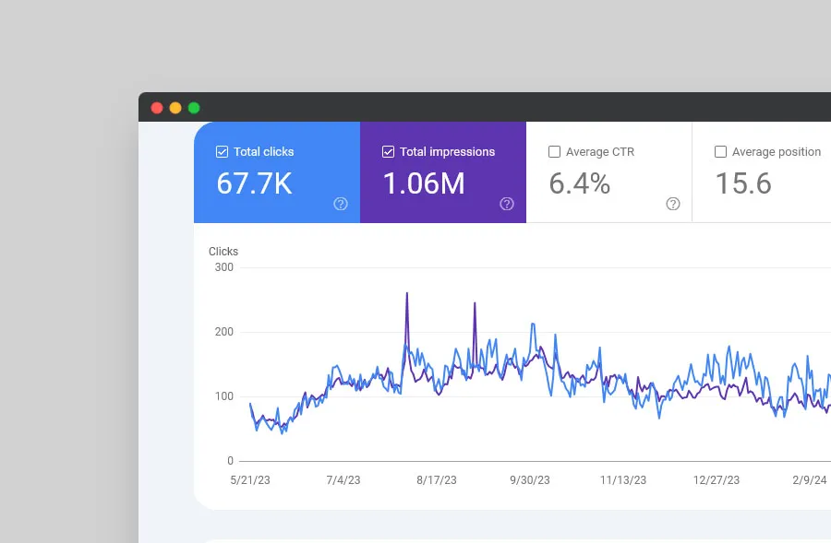Click the checkmark icon inside Total clicks card

point(222,151)
